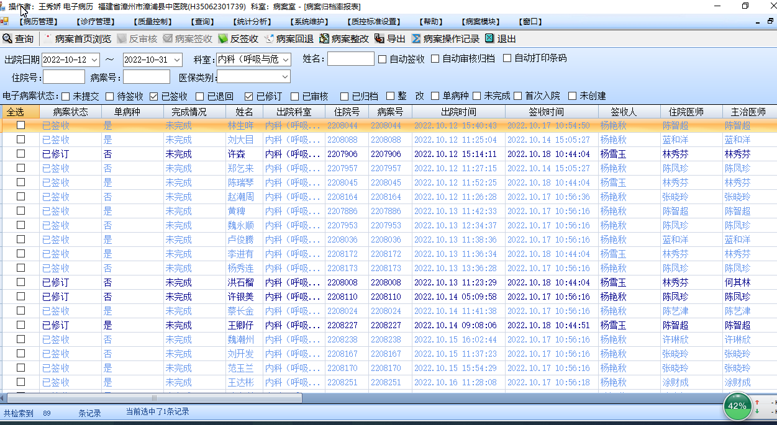Check the 未创建 filter checkbox

(572, 96)
